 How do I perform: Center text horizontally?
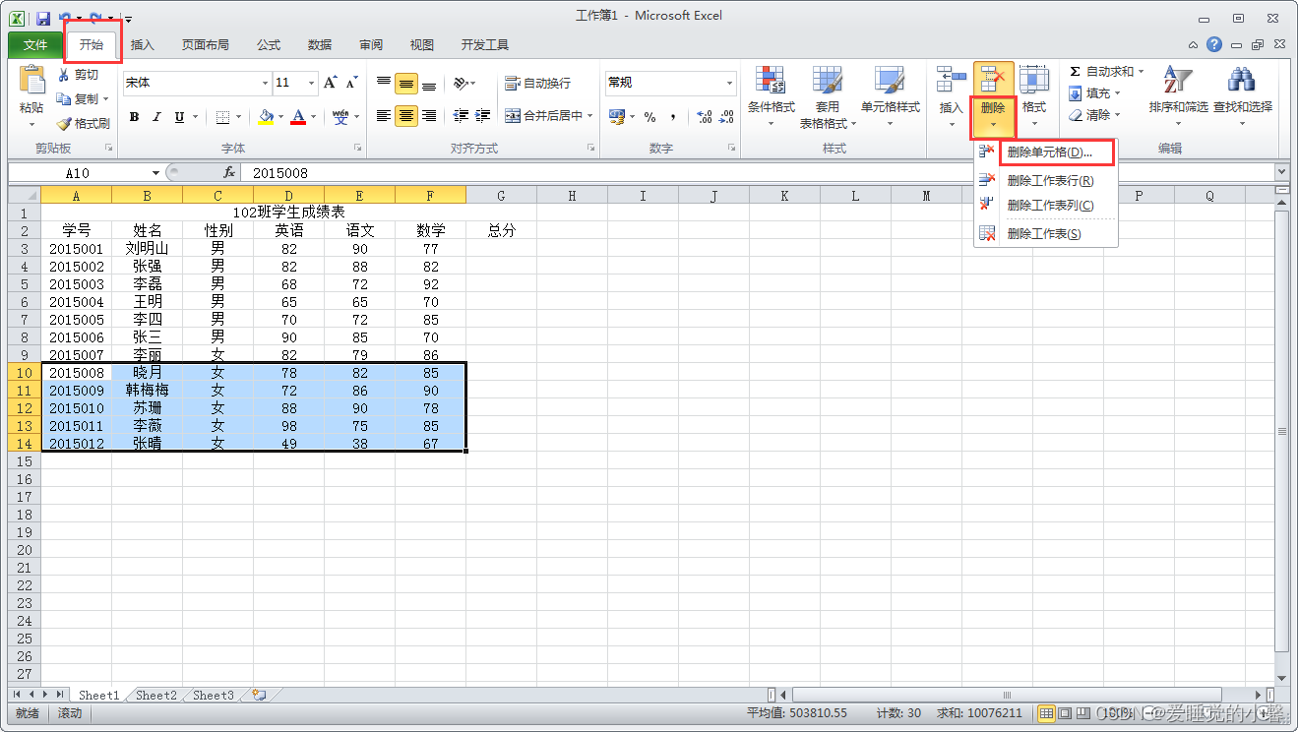pos(406,116)
